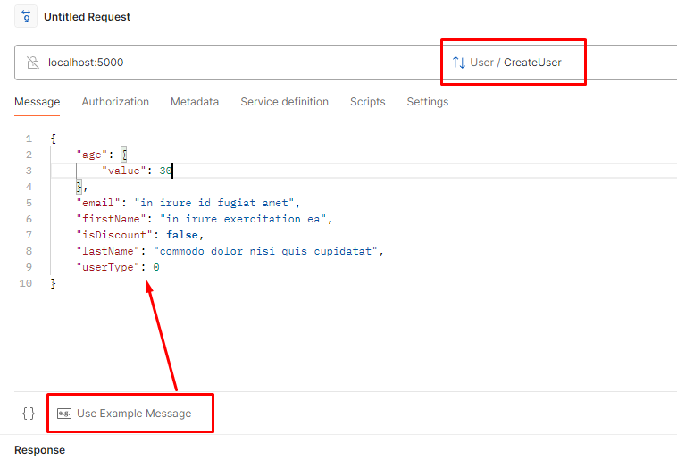Click the opening brace after "age"

coord(124,155)
